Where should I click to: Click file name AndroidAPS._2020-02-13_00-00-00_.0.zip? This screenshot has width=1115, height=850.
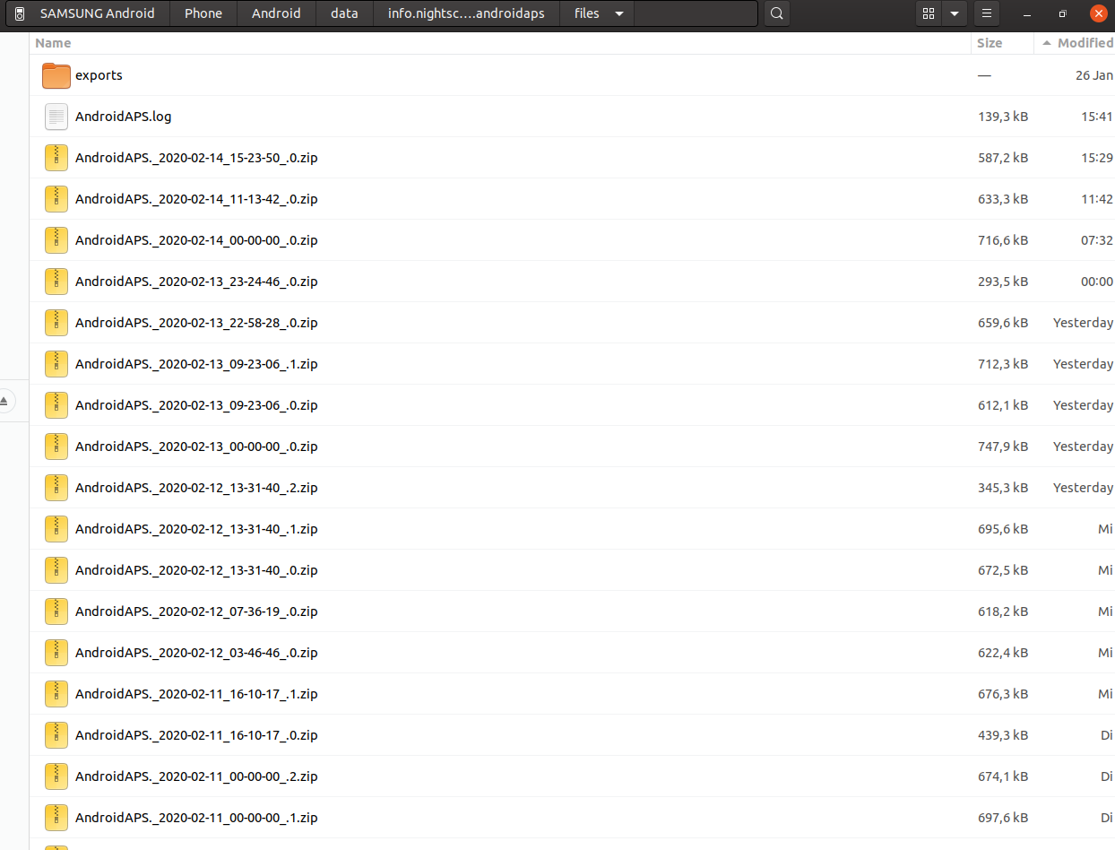pos(196,447)
